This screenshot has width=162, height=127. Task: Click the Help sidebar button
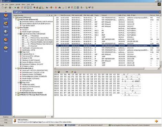(x=6, y=122)
